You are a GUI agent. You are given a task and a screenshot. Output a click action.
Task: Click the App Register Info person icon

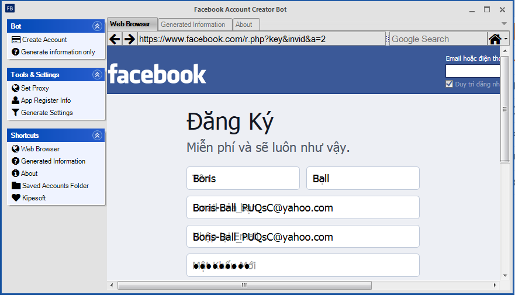pyautogui.click(x=15, y=100)
